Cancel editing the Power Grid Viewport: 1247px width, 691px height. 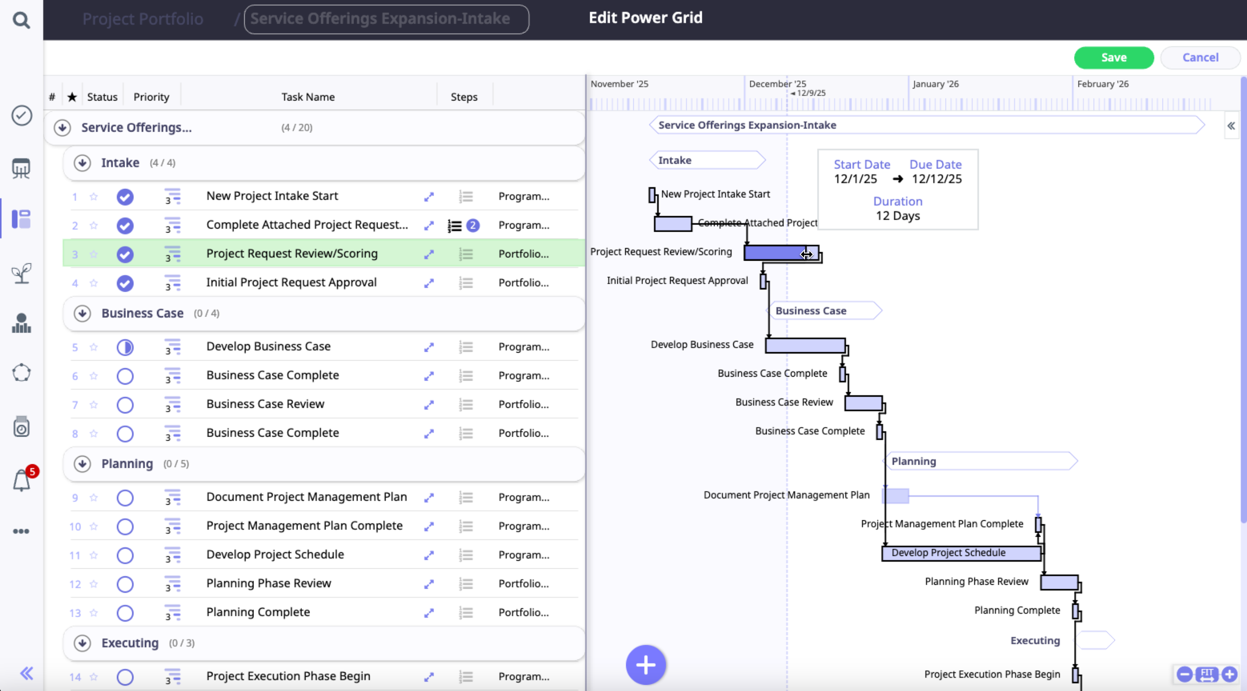click(1200, 58)
